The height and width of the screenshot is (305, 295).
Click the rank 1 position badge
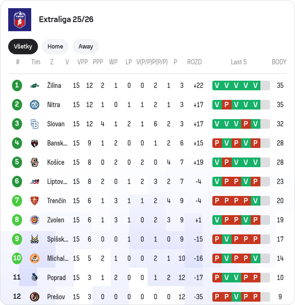pyautogui.click(x=17, y=85)
